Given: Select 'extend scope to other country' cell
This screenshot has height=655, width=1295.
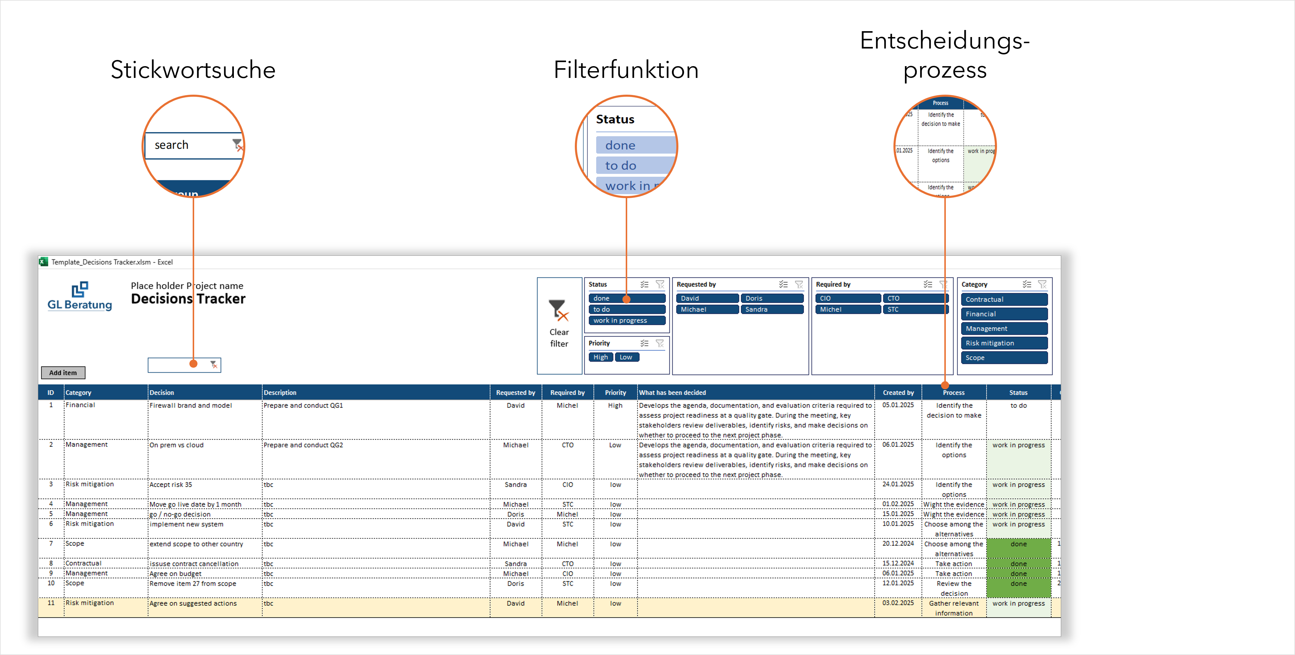Looking at the screenshot, I should click(205, 549).
